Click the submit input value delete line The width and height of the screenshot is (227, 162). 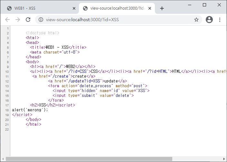tap(93, 95)
